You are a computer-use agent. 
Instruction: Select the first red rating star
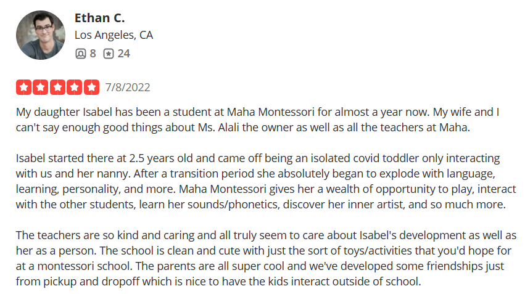point(24,88)
